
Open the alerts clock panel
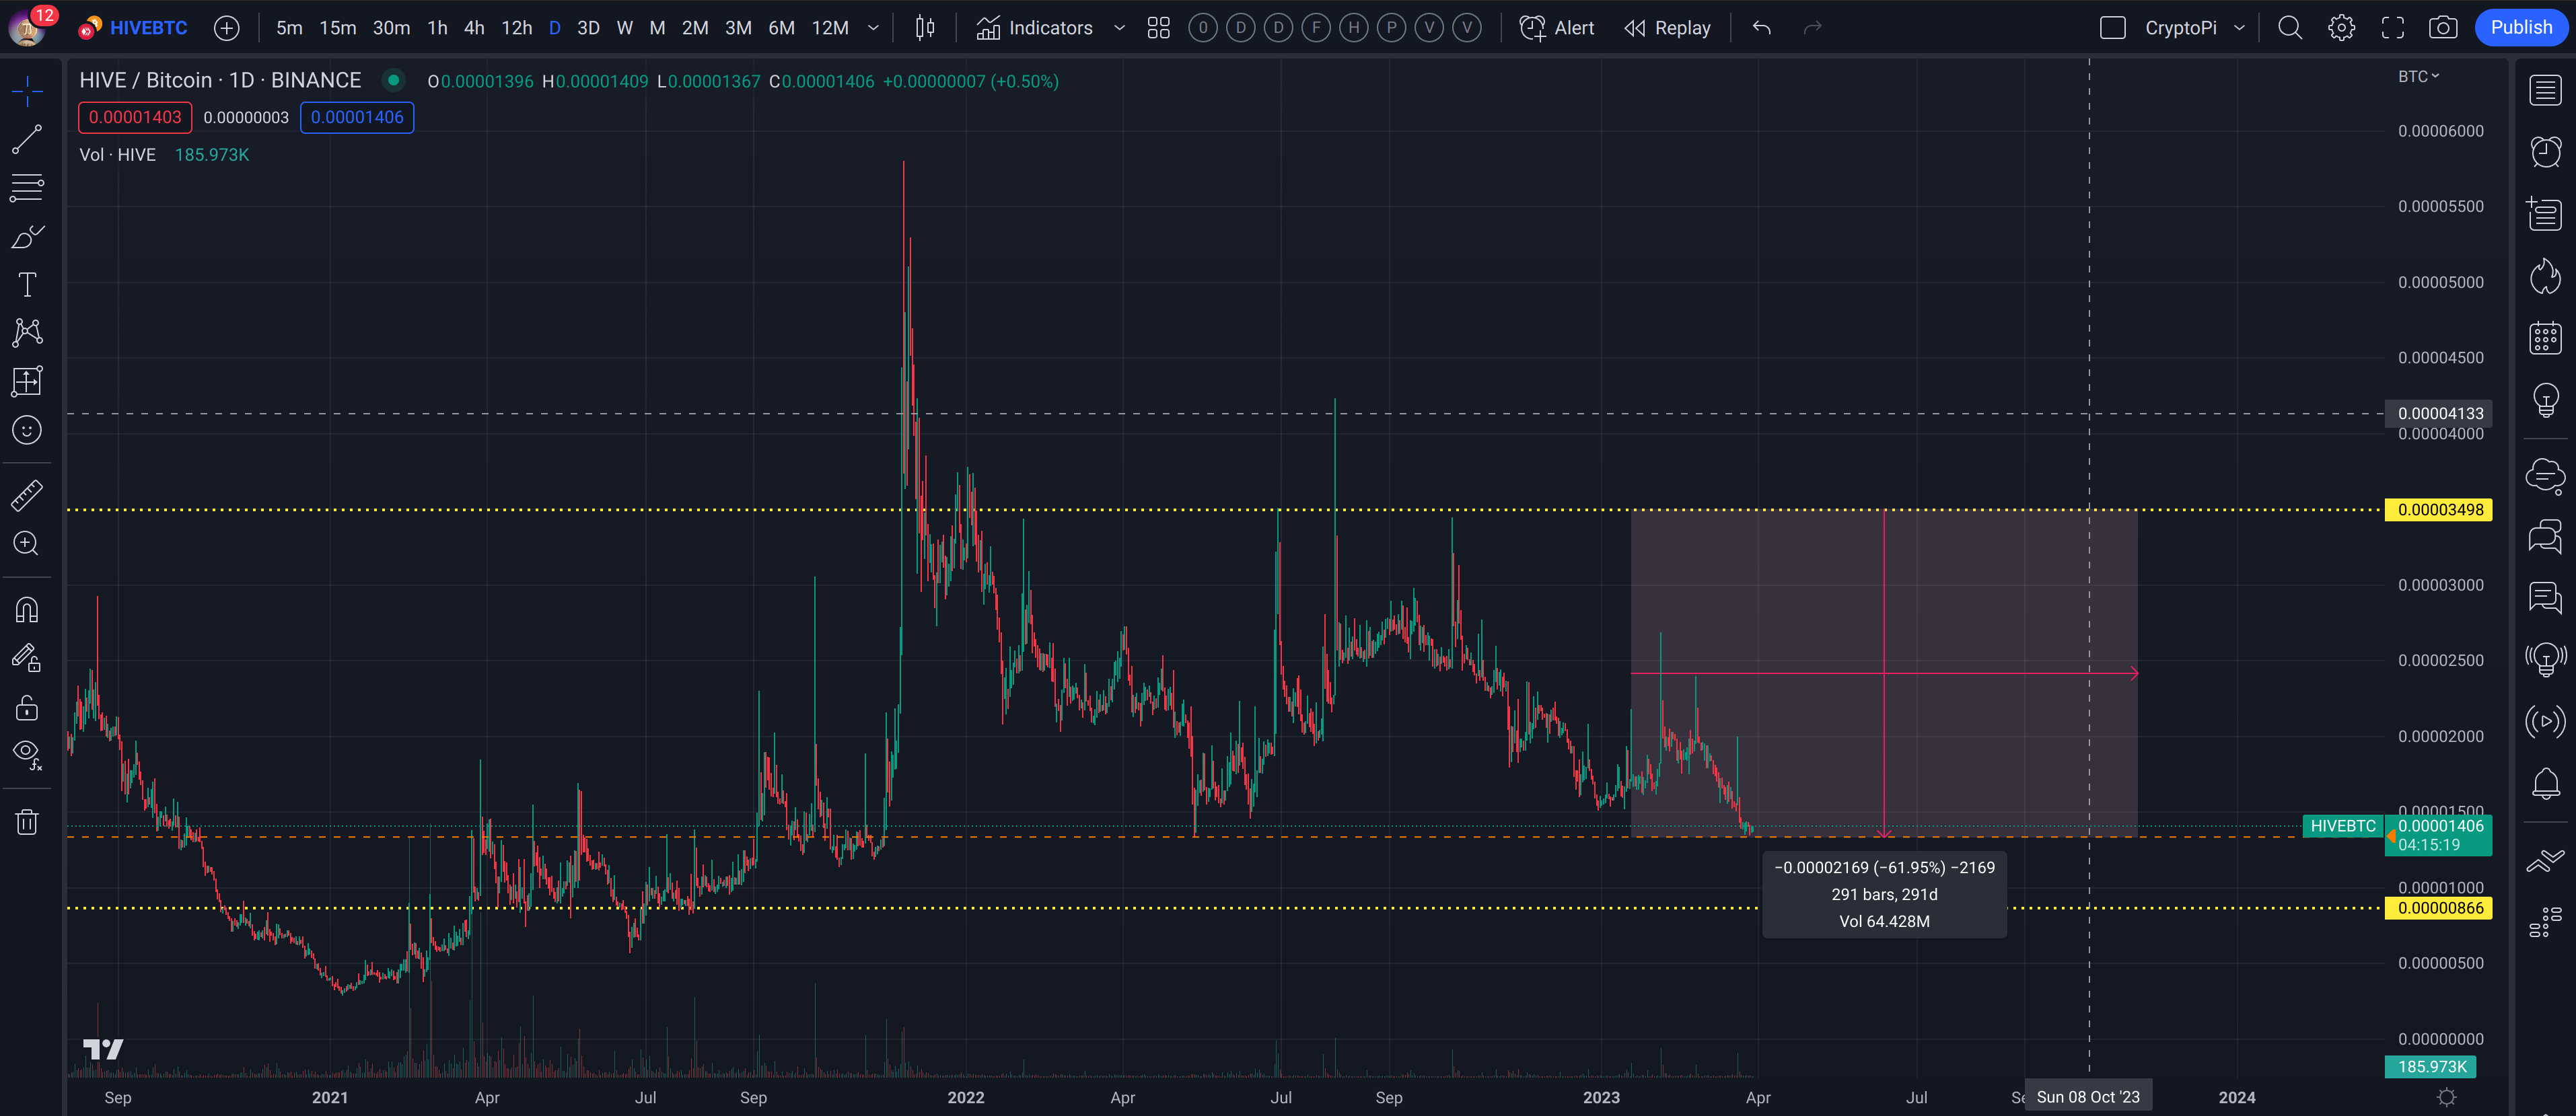tap(2545, 152)
